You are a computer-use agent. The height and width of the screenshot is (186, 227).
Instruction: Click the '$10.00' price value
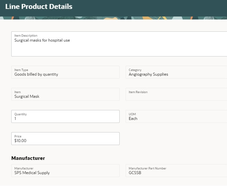[20, 141]
